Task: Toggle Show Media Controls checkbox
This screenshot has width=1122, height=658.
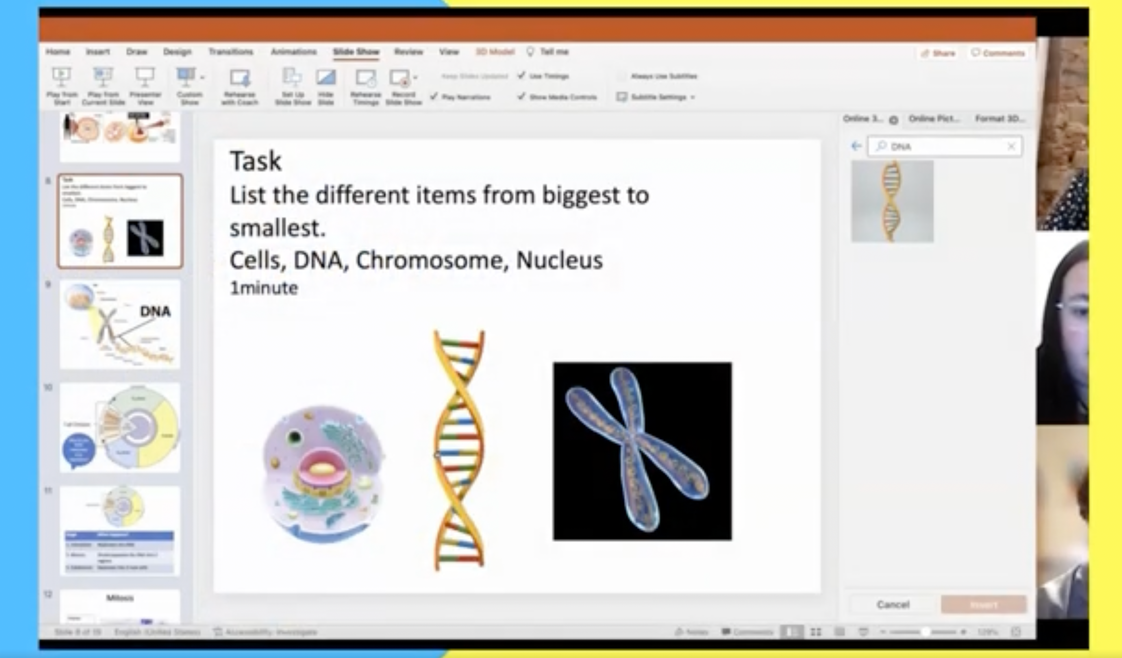Action: tap(522, 97)
